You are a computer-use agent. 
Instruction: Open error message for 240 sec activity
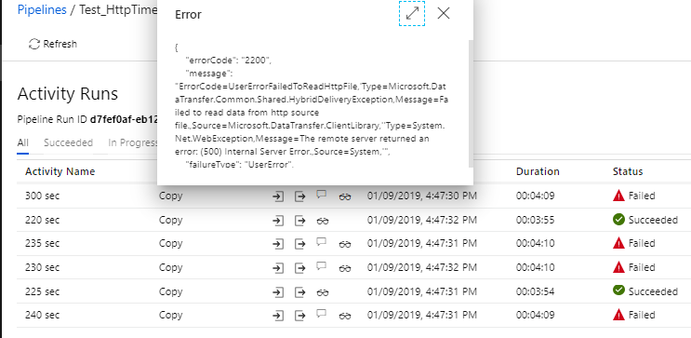(322, 313)
